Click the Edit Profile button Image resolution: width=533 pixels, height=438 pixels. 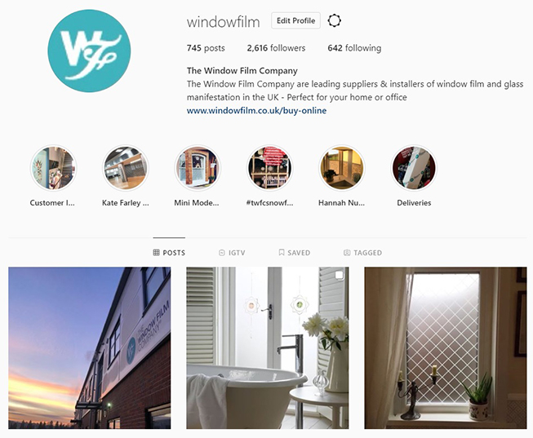295,20
